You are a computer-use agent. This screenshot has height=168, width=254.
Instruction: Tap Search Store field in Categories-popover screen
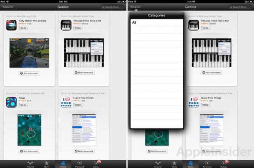pos(240,7)
